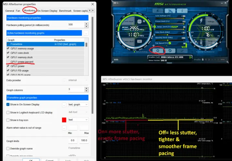
Task: Open the tray icon 'text' dropdown
Action: point(78,119)
